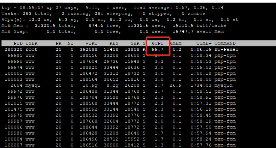Click the VIRT column header

click(91, 43)
